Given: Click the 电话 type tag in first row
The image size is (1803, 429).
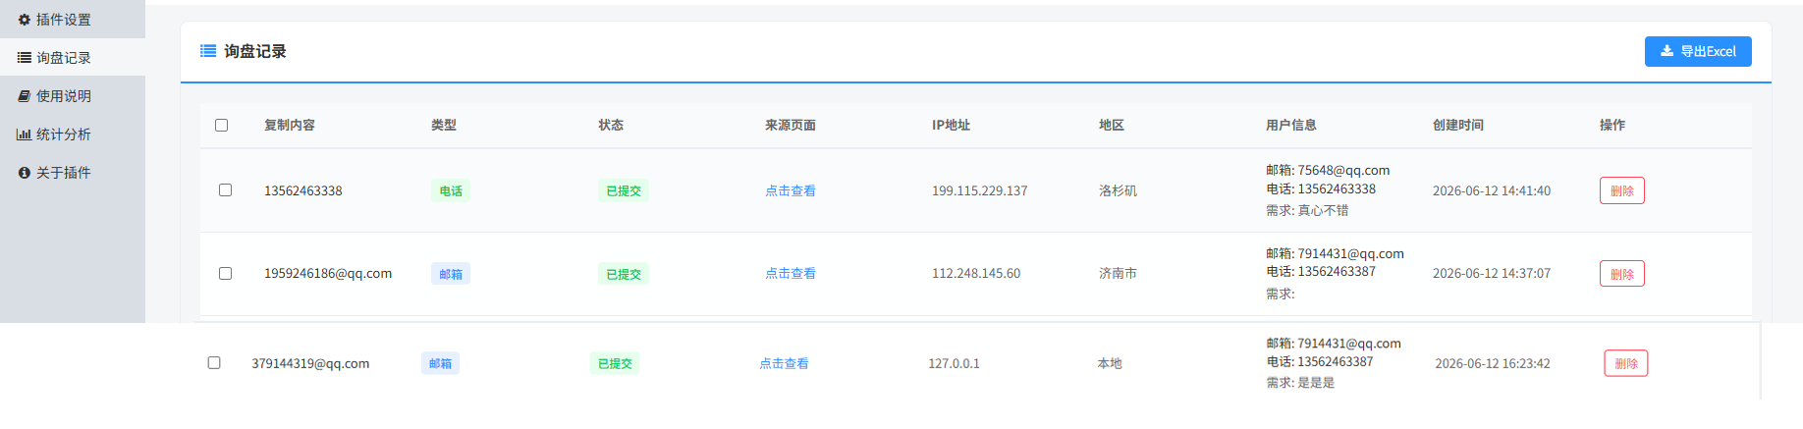Looking at the screenshot, I should click(451, 190).
